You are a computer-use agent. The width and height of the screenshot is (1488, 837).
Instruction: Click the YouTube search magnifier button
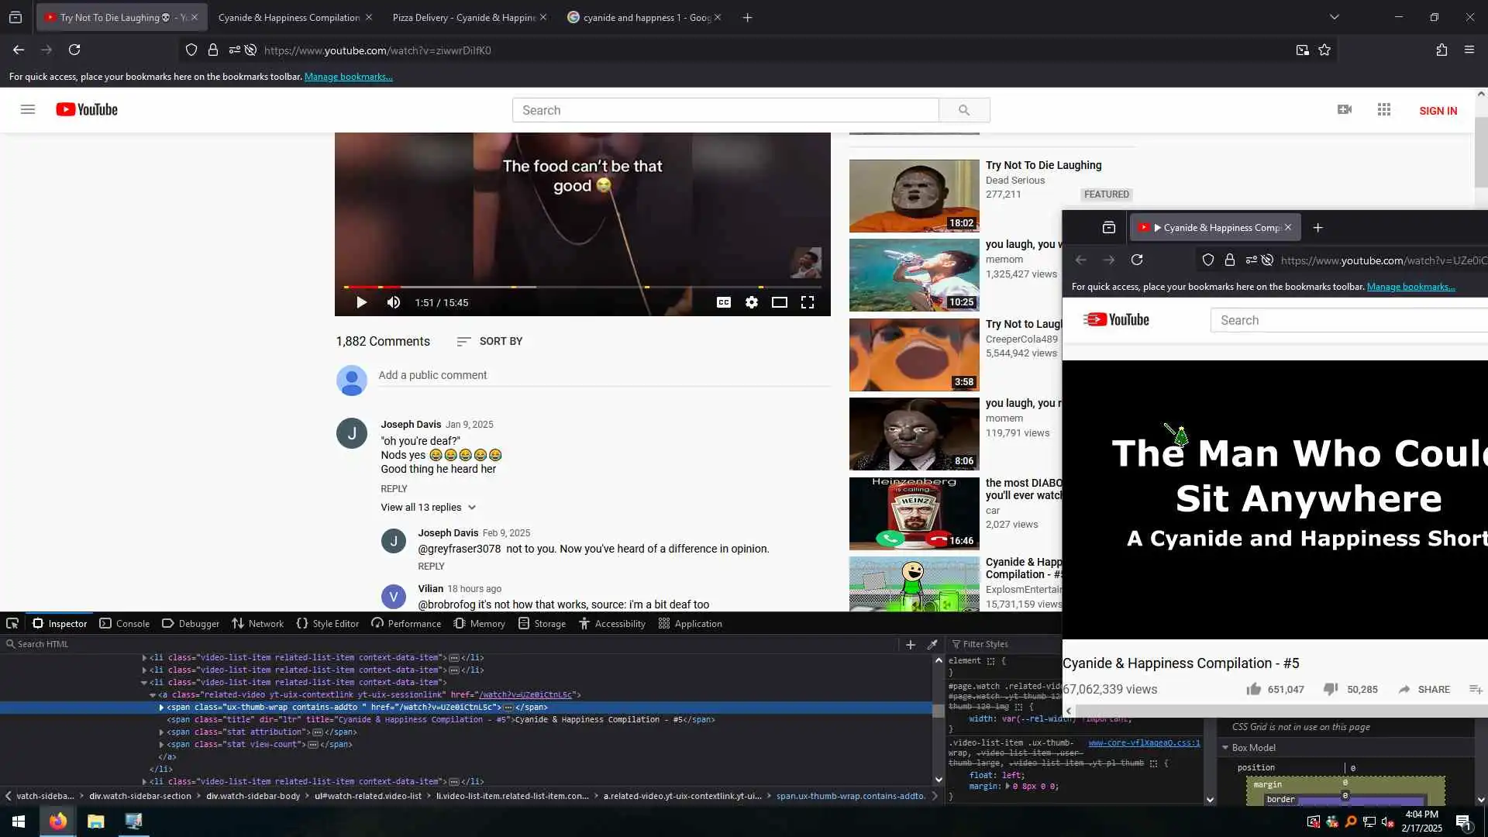pyautogui.click(x=963, y=110)
